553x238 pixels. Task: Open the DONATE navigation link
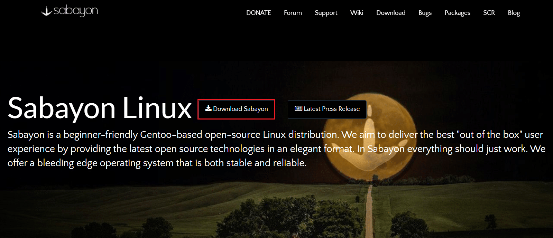[258, 13]
